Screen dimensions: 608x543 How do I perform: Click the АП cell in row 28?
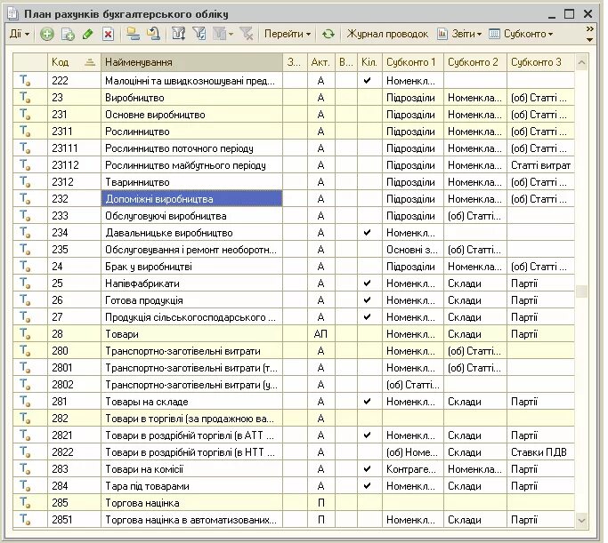[x=320, y=334]
